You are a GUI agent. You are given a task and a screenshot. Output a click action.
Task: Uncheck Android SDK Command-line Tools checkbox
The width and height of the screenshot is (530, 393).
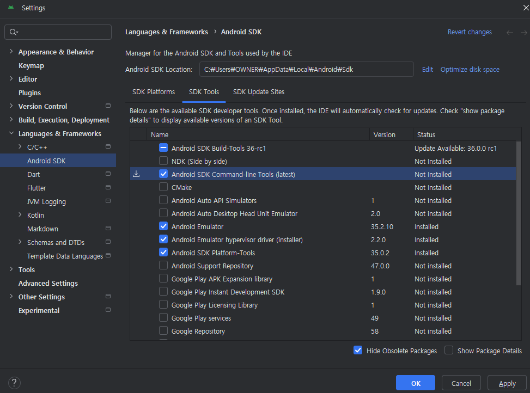[x=163, y=174]
